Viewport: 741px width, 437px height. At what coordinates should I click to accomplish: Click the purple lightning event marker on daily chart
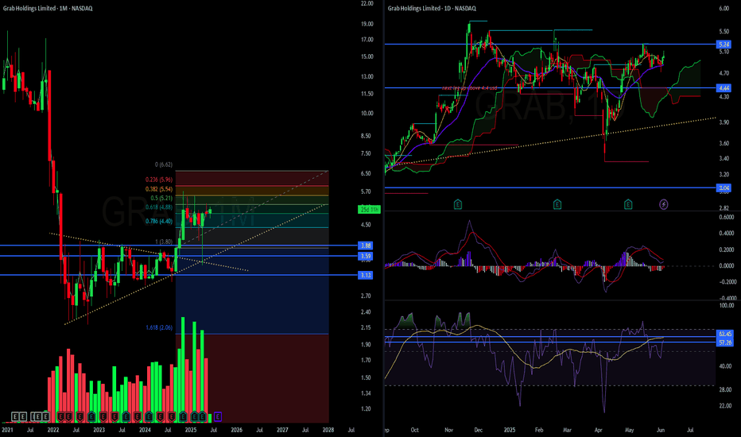[x=664, y=204]
